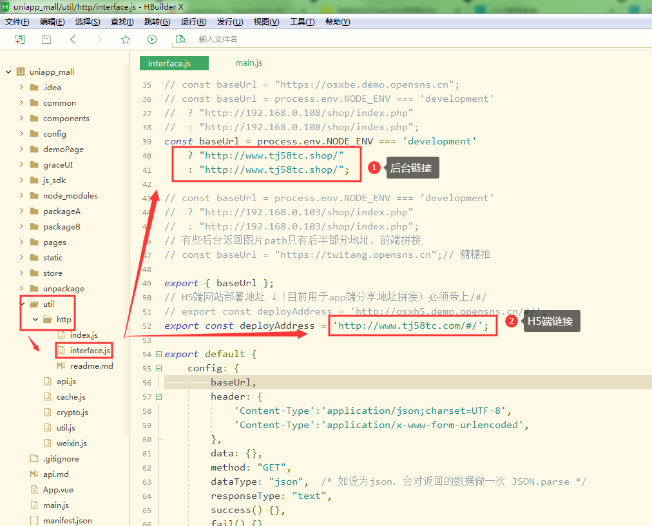Go forward with the right arrow icon

point(99,39)
